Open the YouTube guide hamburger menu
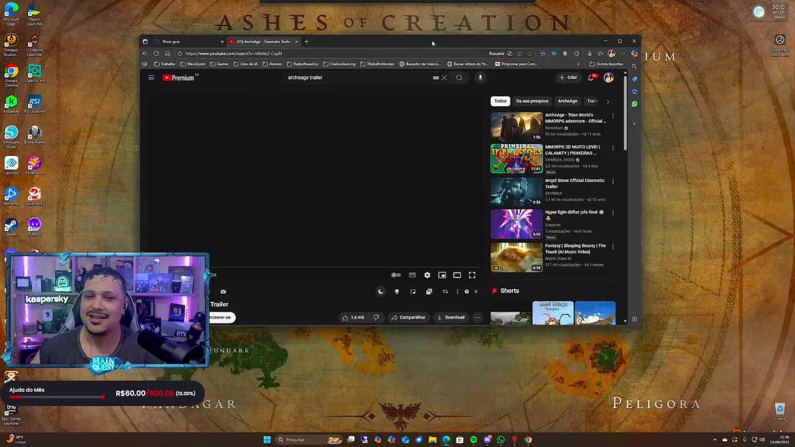Image resolution: width=795 pixels, height=447 pixels. [151, 78]
